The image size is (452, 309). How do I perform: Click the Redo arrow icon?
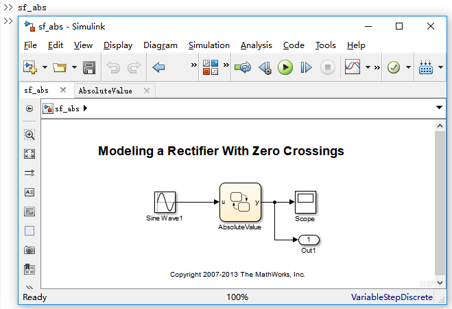click(134, 67)
